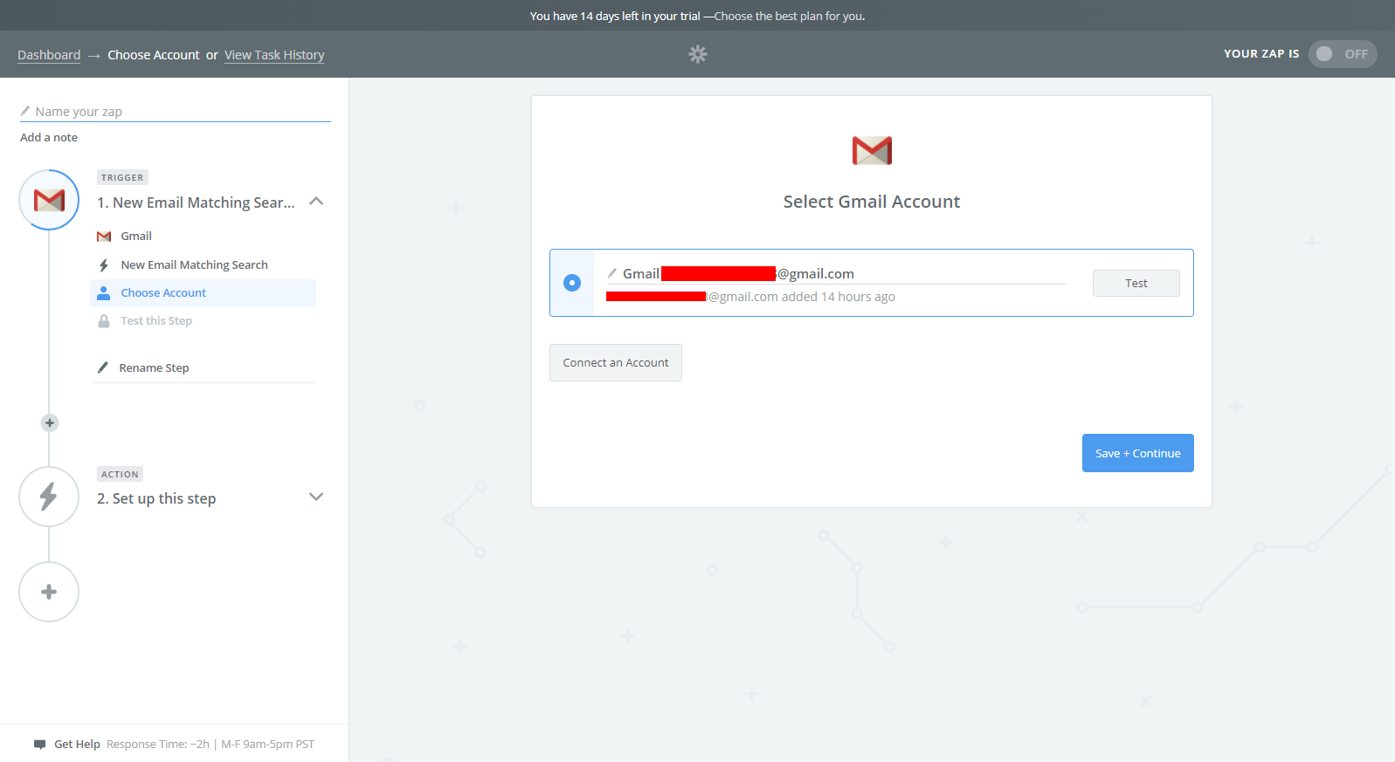Click the lightning bolt beside New Email Matching Search

[104, 265]
